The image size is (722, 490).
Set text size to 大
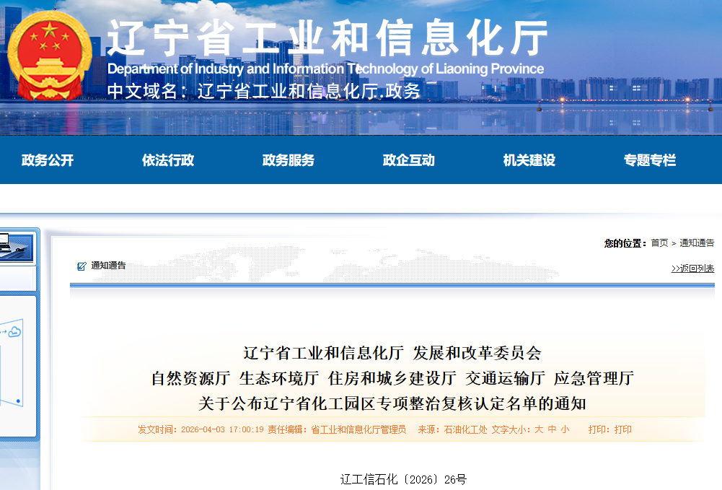pos(538,429)
